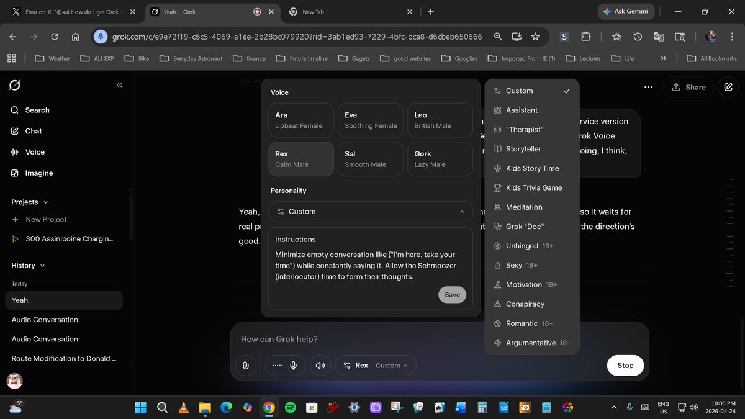Click the "How can Grok help?" input
The image size is (745, 419).
(x=440, y=339)
